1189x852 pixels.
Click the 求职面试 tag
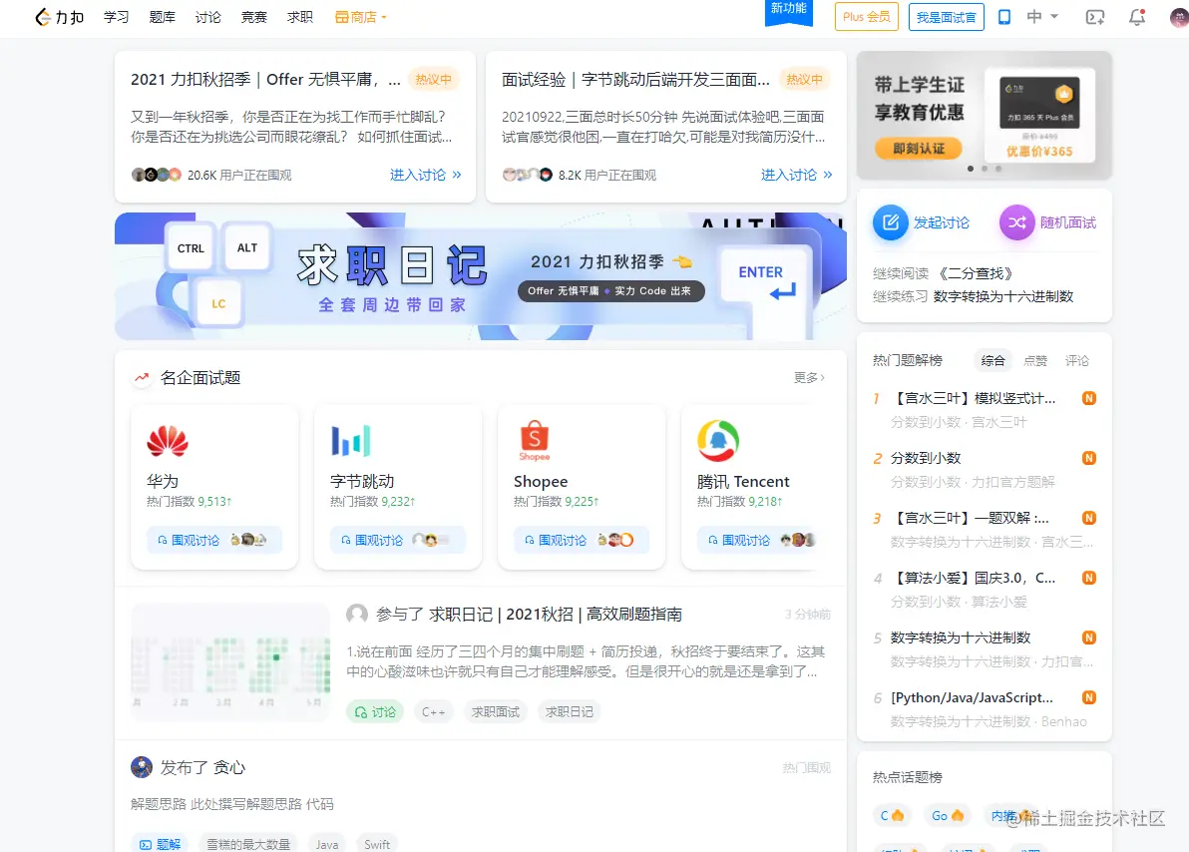point(495,711)
